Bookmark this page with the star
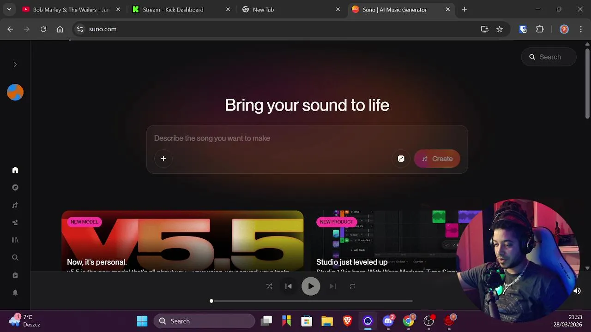Screen dimensions: 591x332 pos(500,29)
